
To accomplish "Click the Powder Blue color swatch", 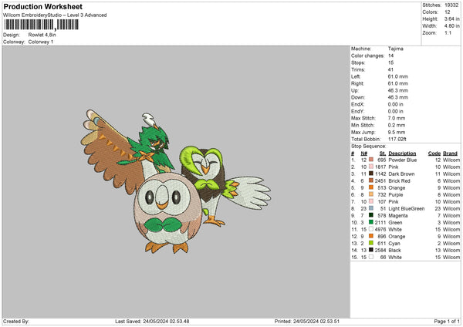I will [370, 160].
